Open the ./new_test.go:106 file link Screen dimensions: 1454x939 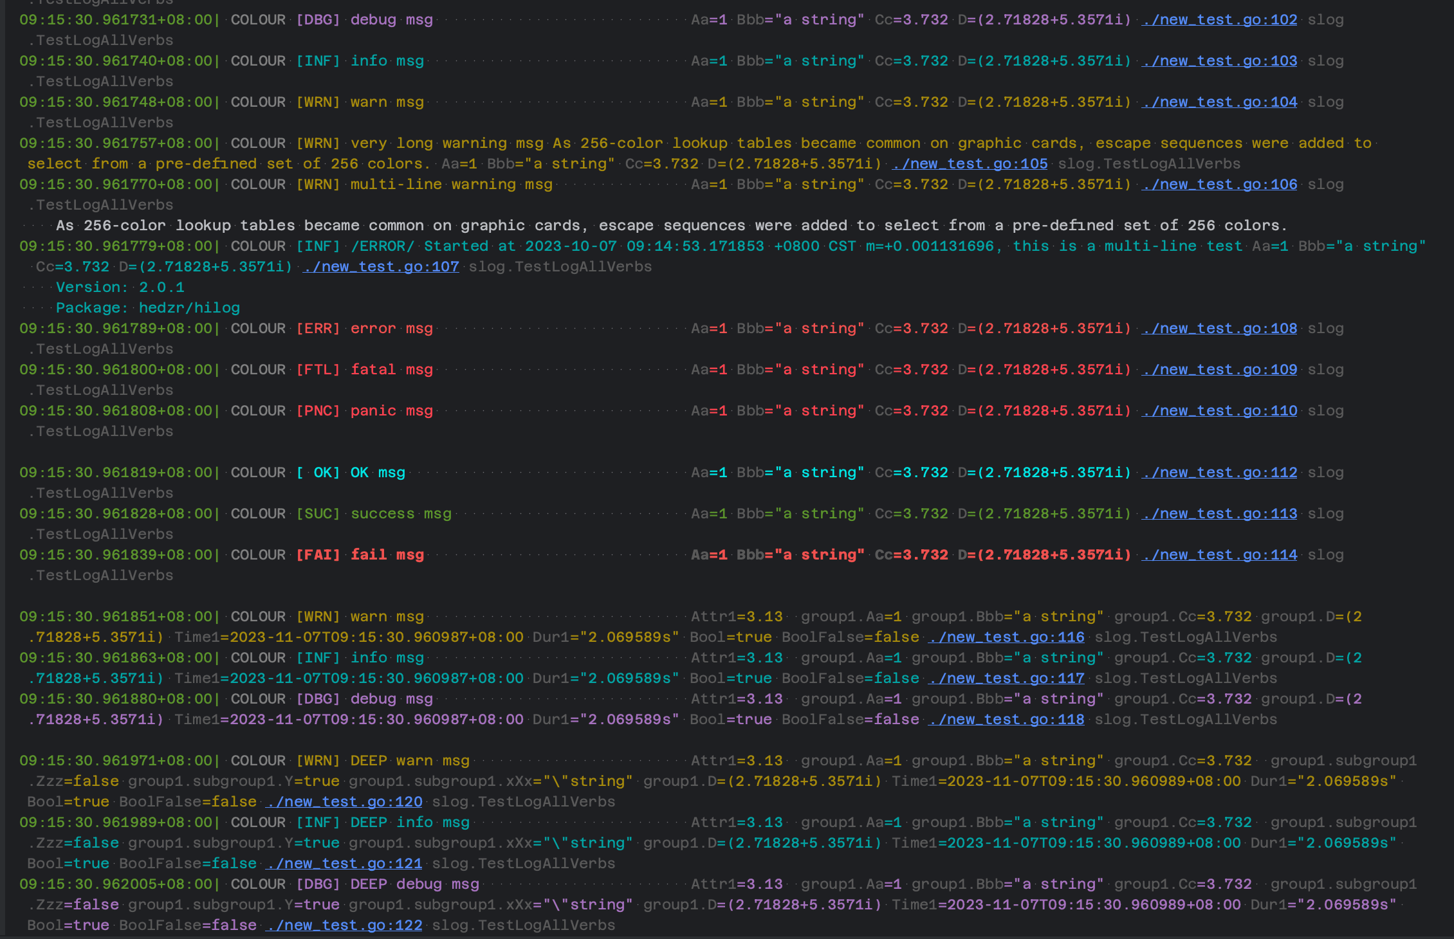click(1219, 185)
